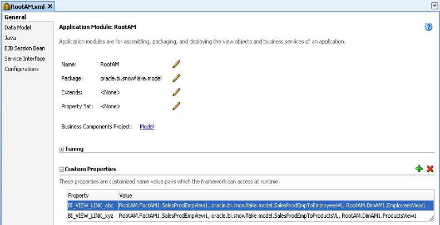Click the Property column header
This screenshot has height=225, width=440.
pos(92,196)
